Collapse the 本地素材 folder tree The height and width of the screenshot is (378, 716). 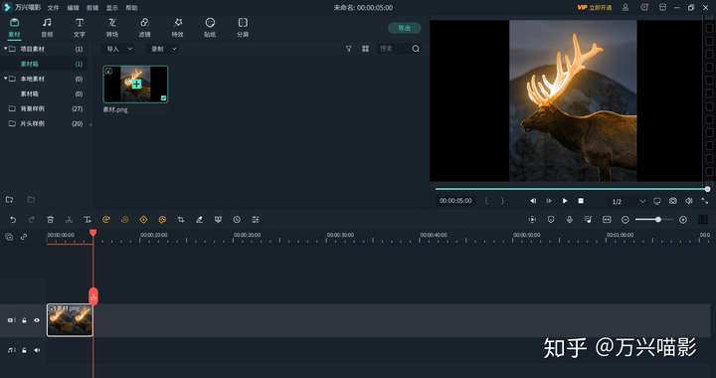[6, 79]
